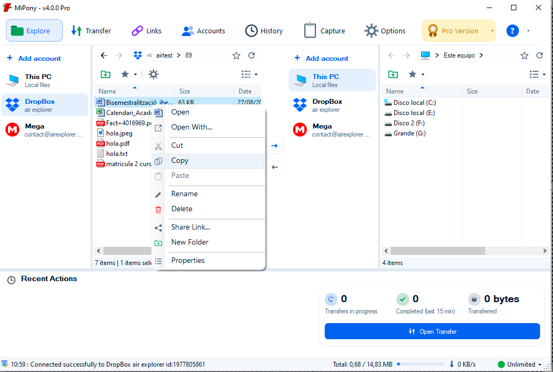
Task: Expand the help dropdown arrow
Action: point(528,31)
